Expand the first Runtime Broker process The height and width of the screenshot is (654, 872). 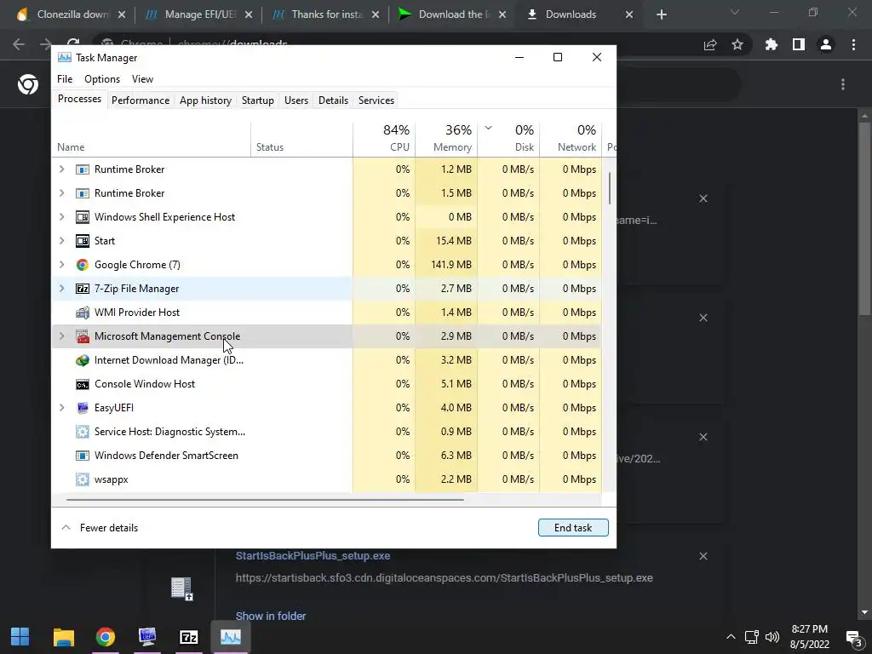tap(61, 169)
